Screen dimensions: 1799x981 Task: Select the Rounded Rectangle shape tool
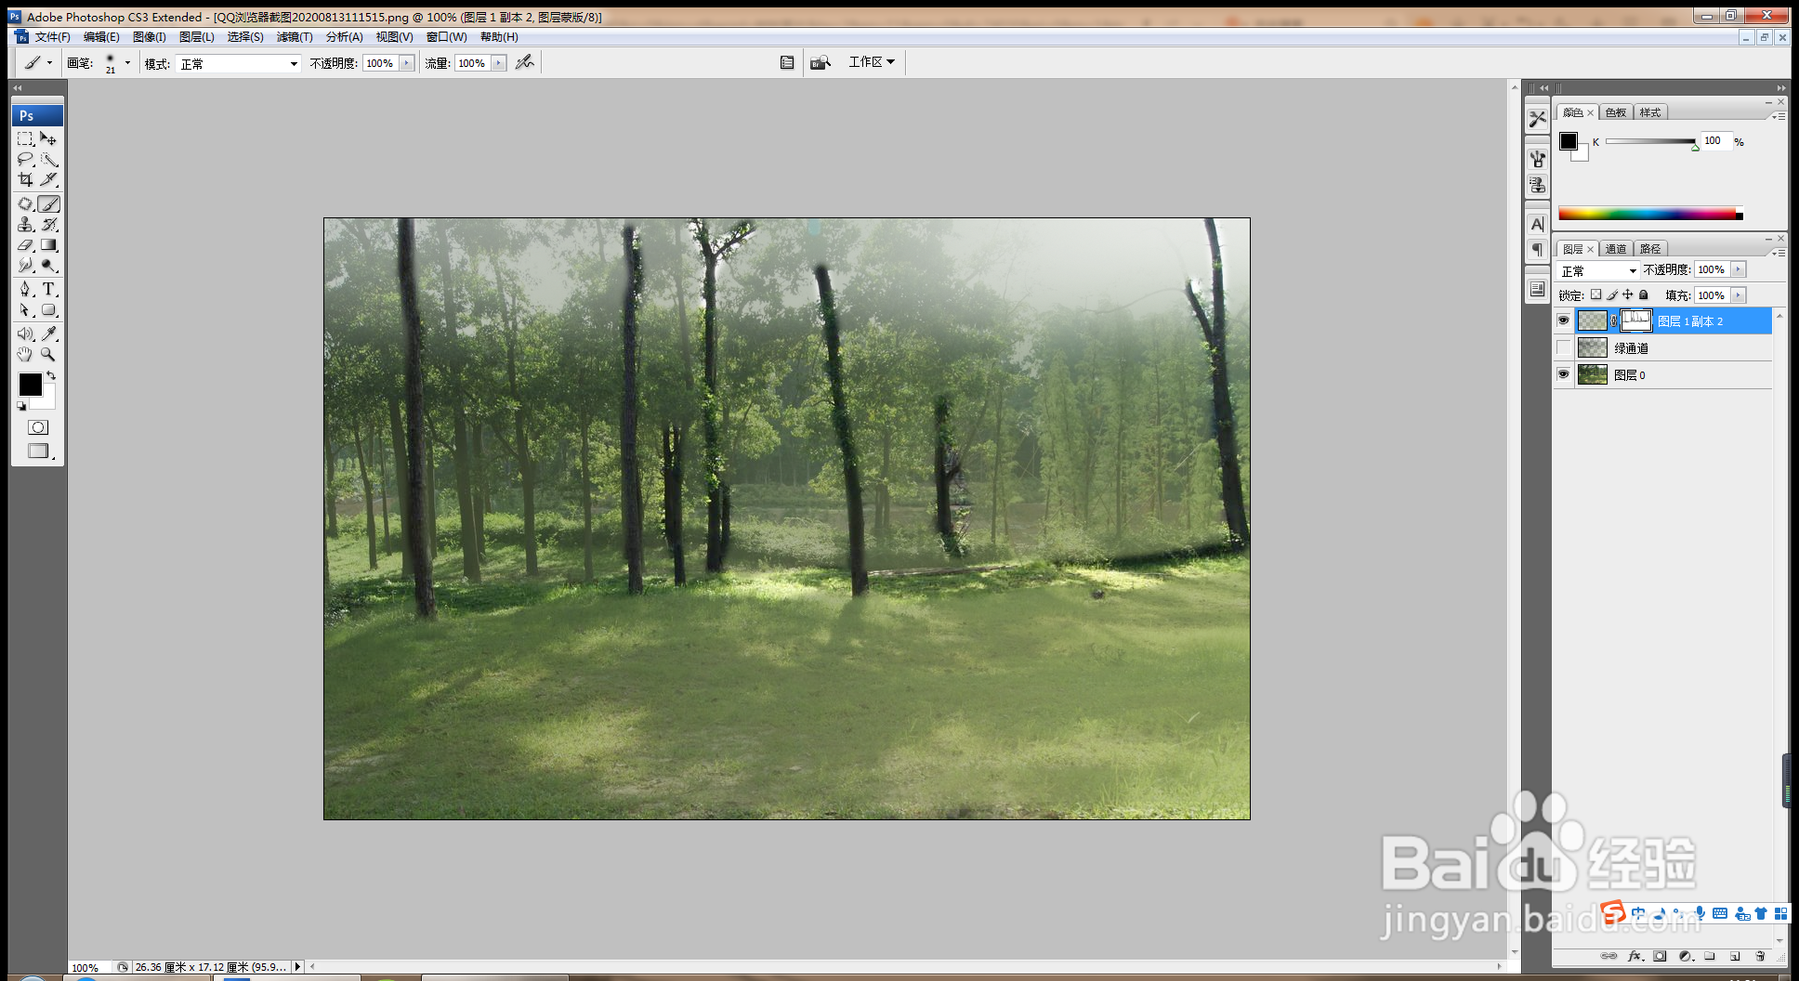pos(49,310)
